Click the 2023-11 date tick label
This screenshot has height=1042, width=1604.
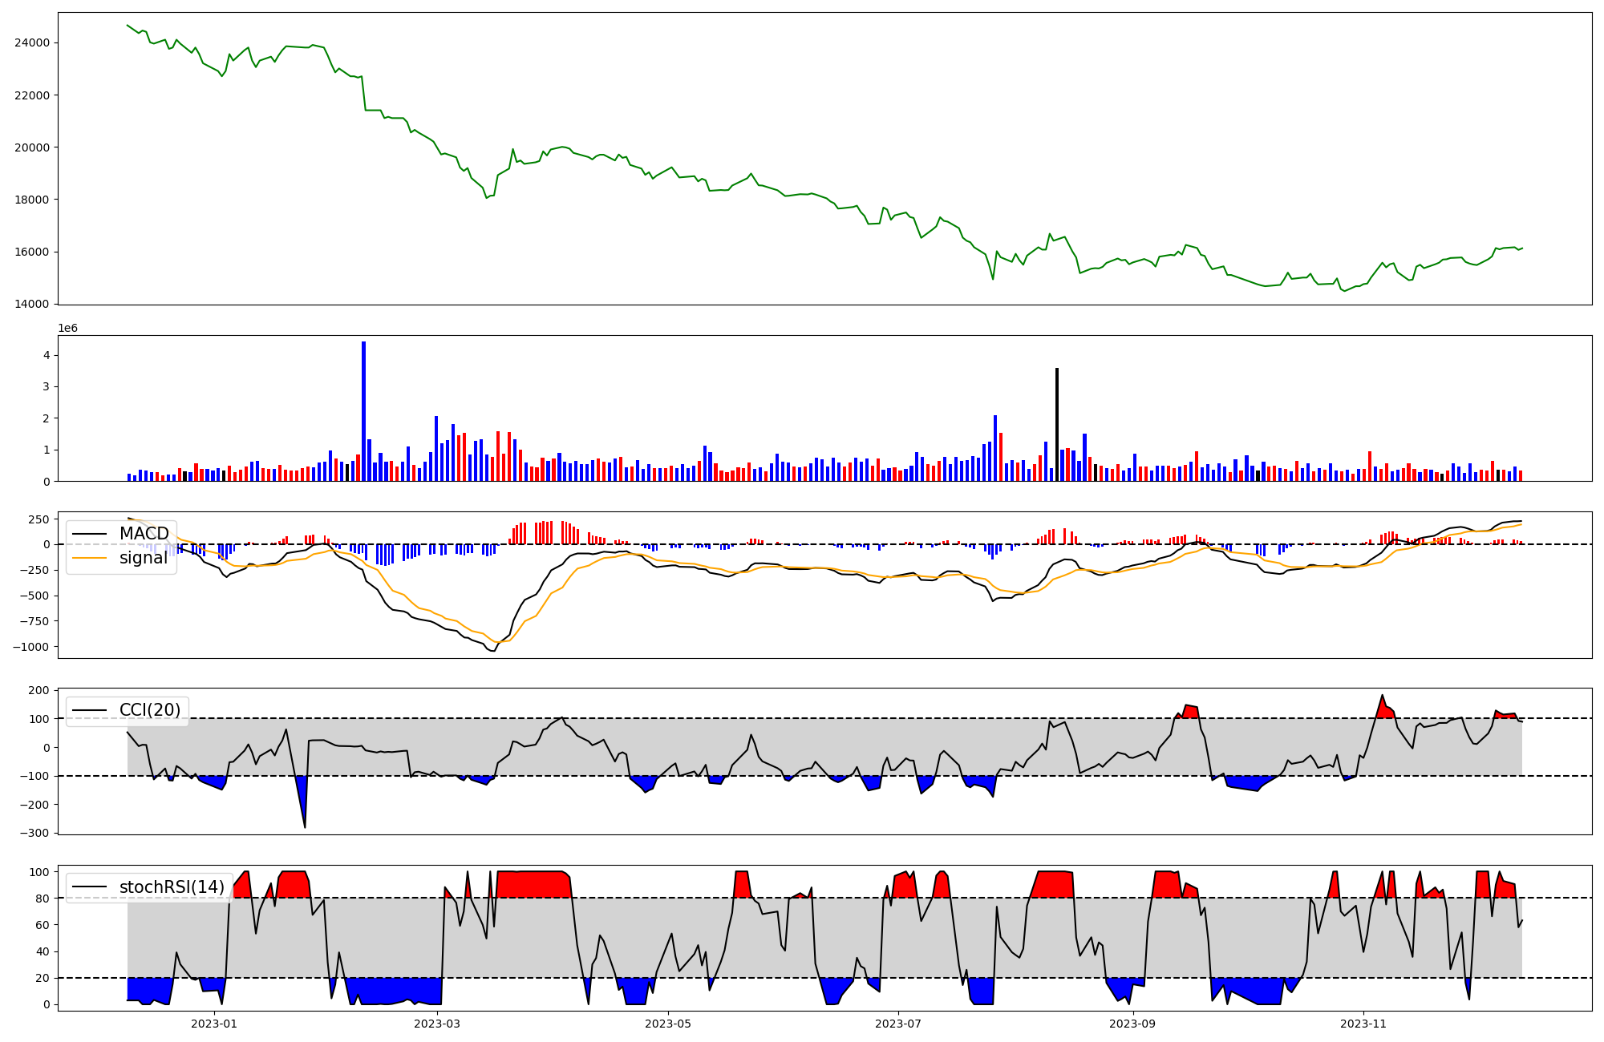click(x=1363, y=1024)
